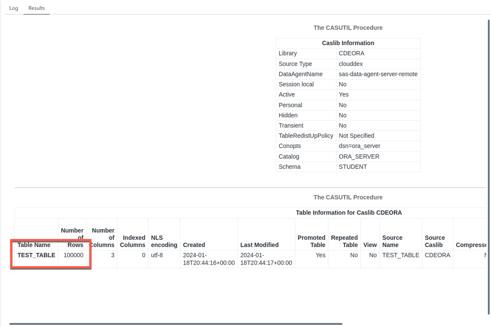Click the 100000 row count cell
The image size is (491, 327).
(73, 255)
